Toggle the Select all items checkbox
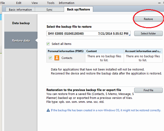 pos(48,44)
